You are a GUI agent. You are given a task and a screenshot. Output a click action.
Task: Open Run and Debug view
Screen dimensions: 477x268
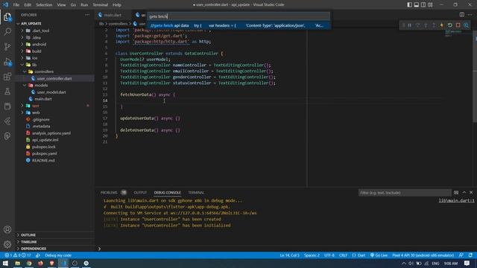7,62
